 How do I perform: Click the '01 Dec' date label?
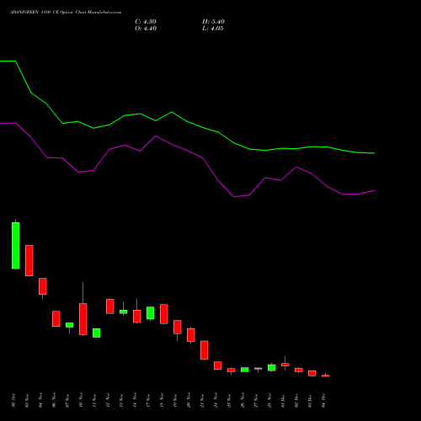pos(283,401)
